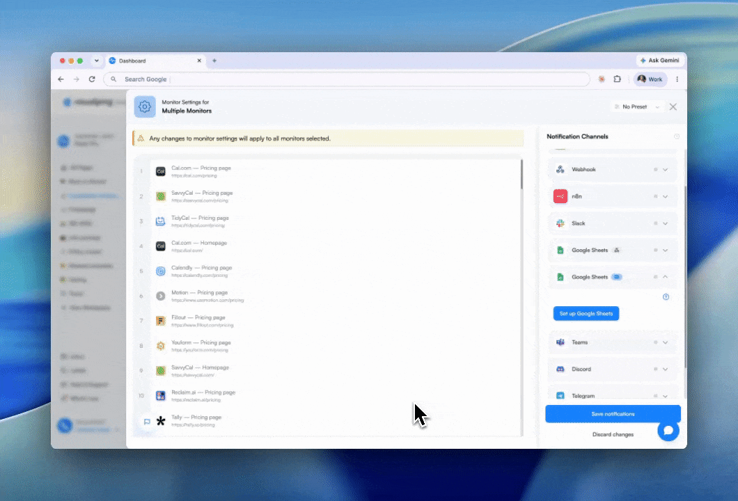Expand the Slack channel
738x501 pixels.
click(x=665, y=223)
